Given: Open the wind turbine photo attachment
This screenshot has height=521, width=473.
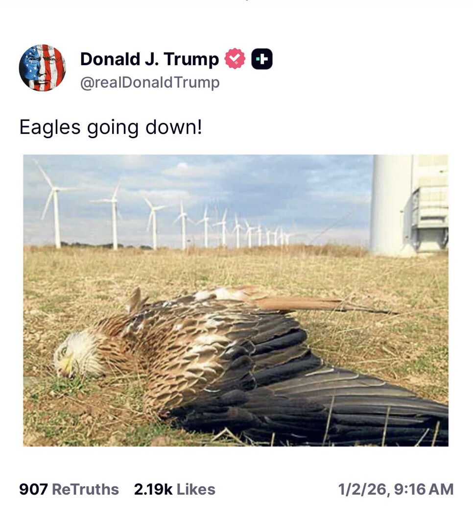Looking at the screenshot, I should [235, 301].
